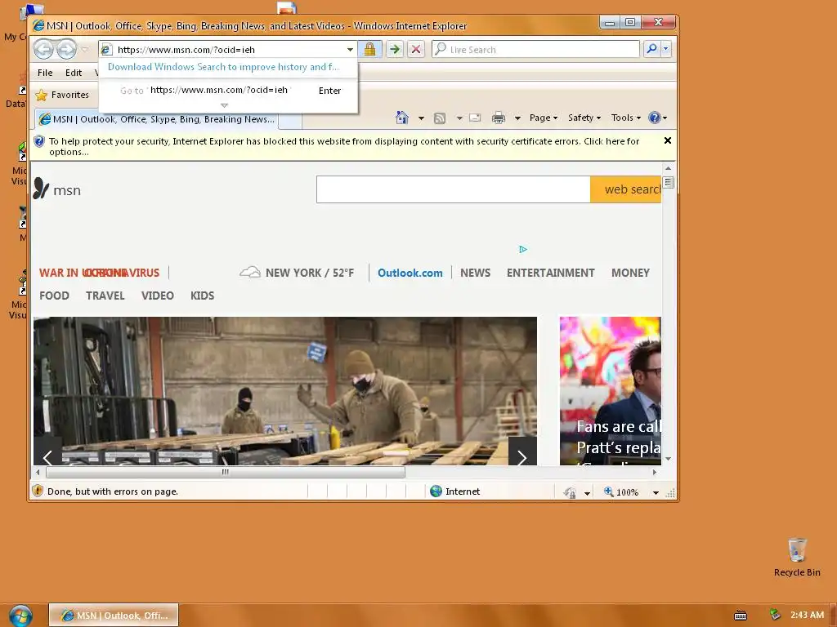Viewport: 837px width, 627px height.
Task: Click the red Stop loading button
Action: coord(416,50)
